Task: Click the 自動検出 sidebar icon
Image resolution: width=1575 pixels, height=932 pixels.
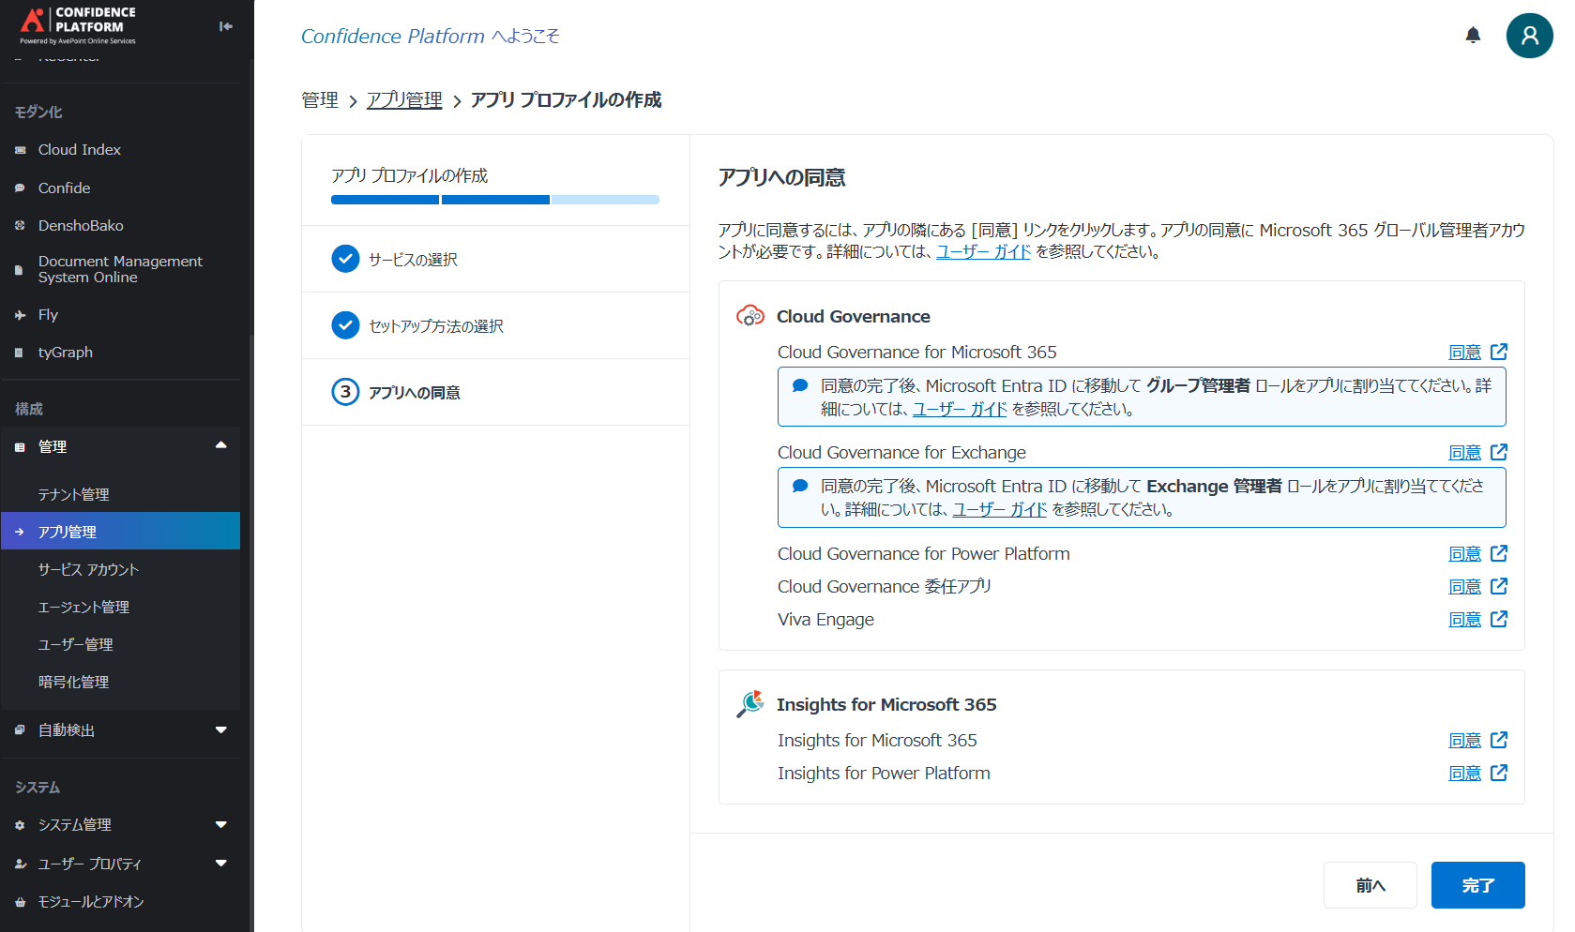Action: pos(21,730)
